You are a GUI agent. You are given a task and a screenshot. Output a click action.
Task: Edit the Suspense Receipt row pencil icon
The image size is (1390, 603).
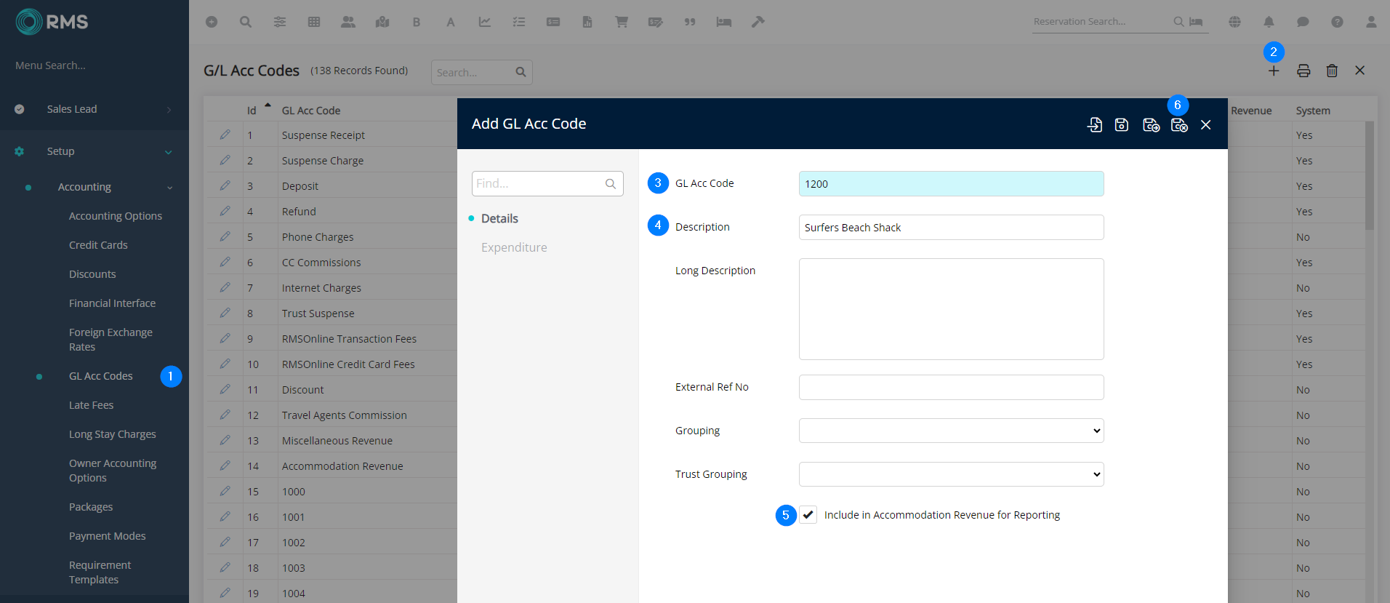tap(225, 135)
